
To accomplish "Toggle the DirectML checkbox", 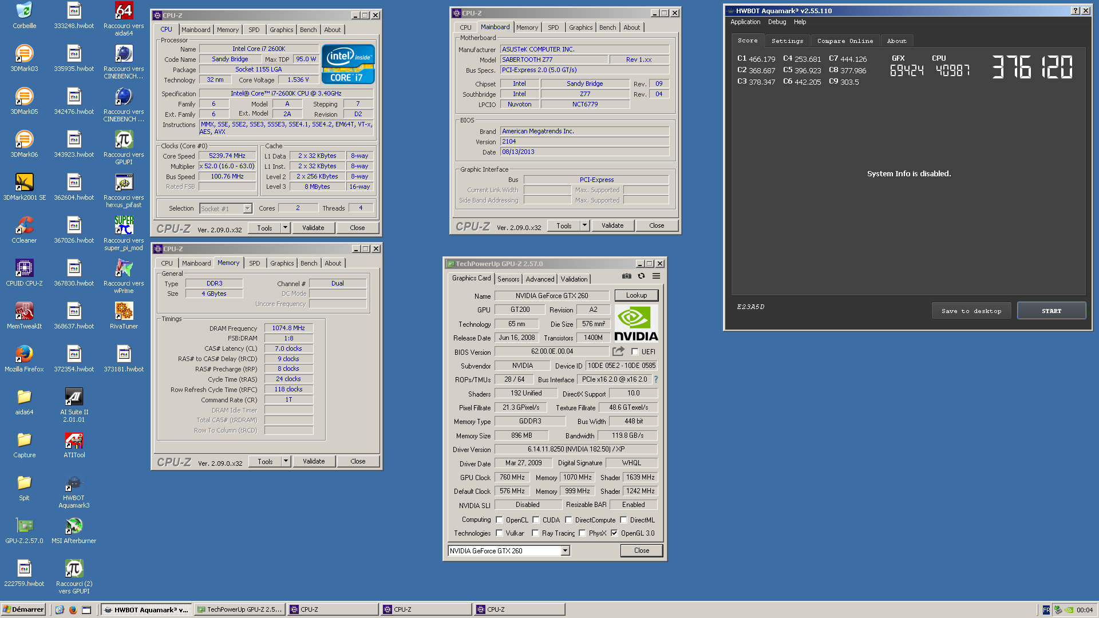I will click(623, 520).
